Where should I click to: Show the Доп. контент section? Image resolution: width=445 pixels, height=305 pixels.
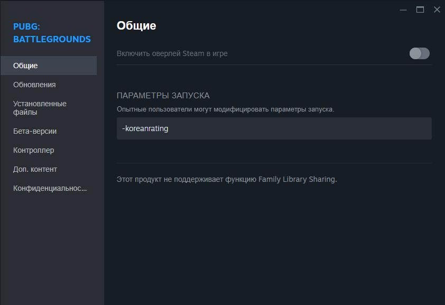[35, 169]
